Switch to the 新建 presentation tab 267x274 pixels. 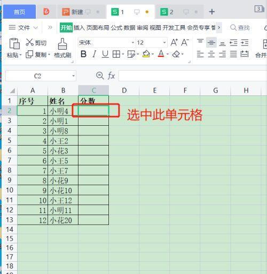pos(81,12)
